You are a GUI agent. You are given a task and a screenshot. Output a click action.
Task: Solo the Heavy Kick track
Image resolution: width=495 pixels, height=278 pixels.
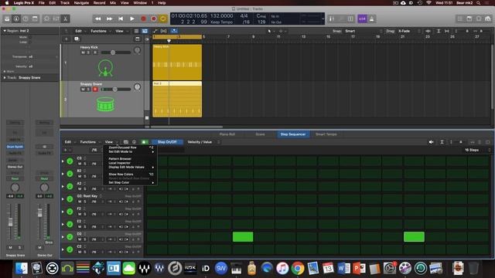point(88,53)
